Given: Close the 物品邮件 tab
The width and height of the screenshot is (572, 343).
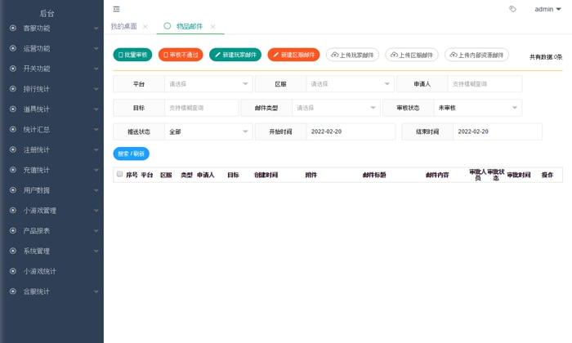Looking at the screenshot, I should pyautogui.click(x=212, y=27).
